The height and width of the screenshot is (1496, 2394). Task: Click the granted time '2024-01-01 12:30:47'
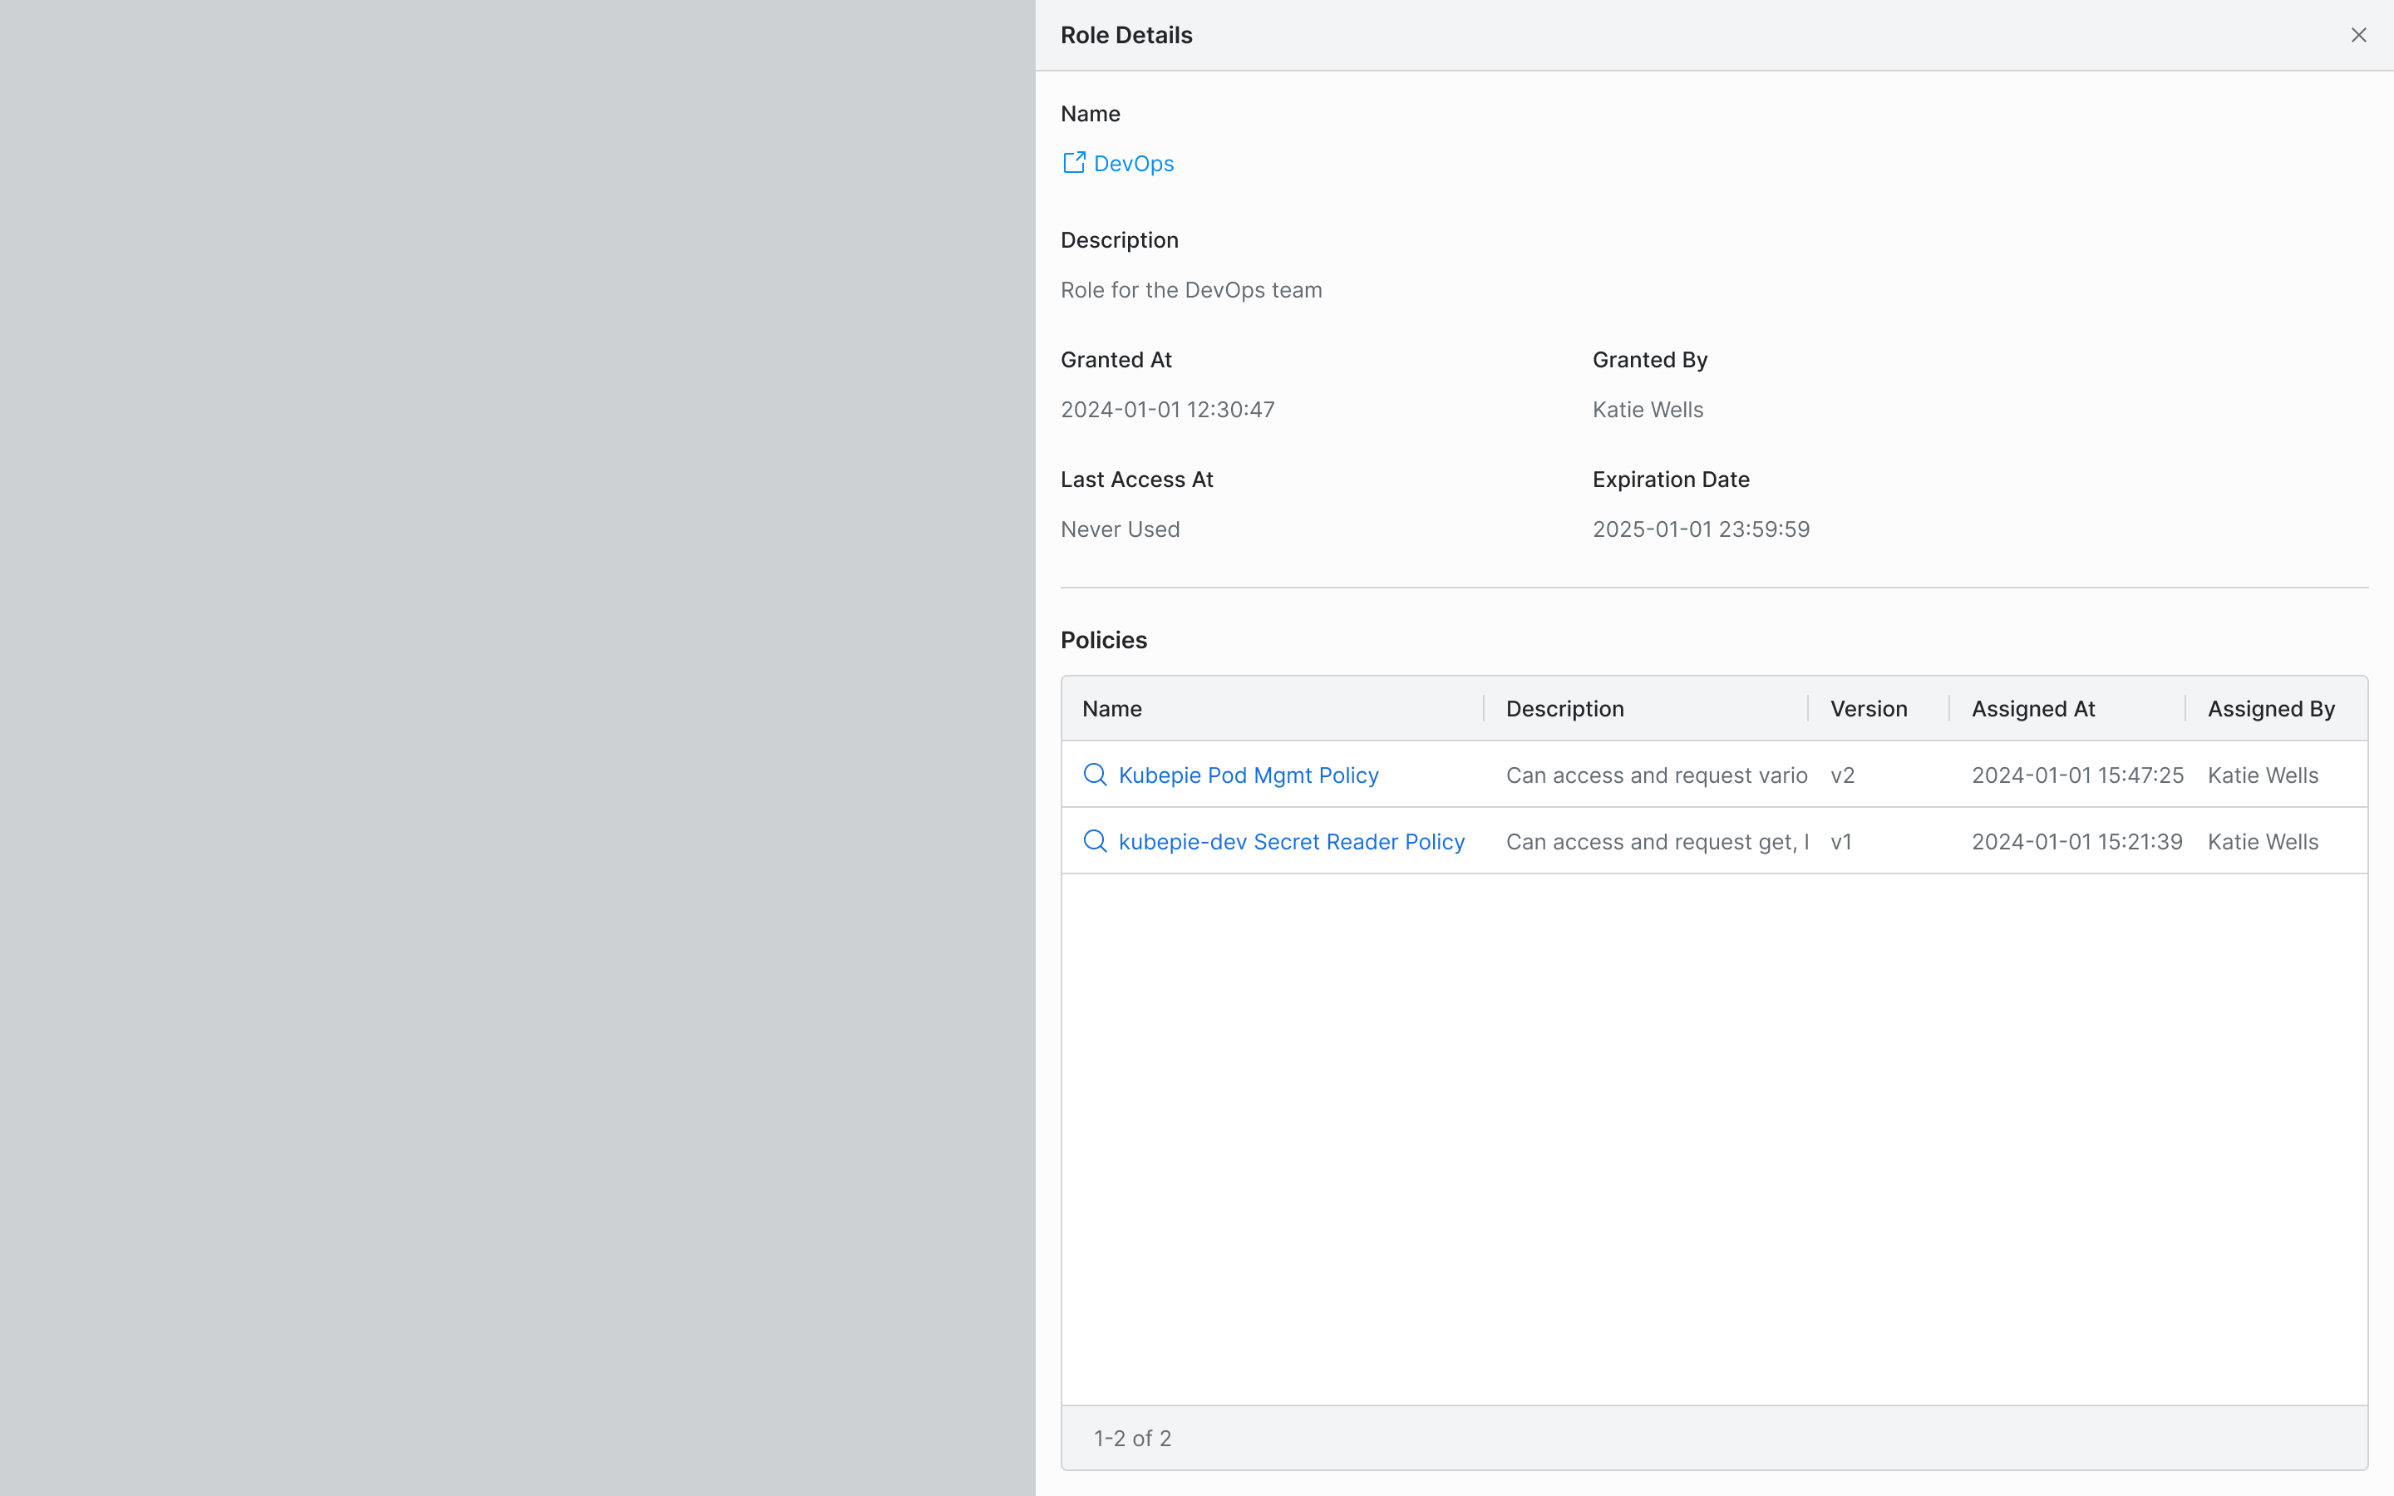[x=1167, y=410]
